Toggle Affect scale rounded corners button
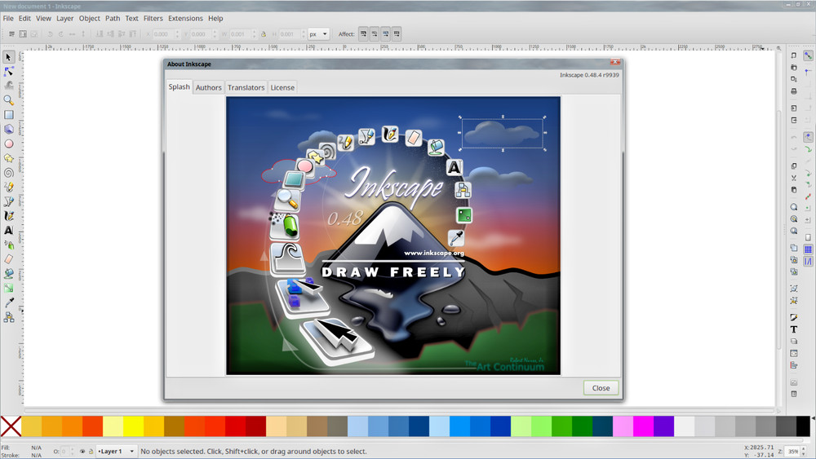This screenshot has height=459, width=816. click(x=375, y=33)
